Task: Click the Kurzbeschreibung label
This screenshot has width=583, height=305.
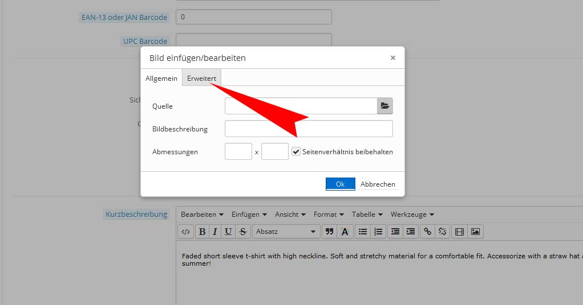Action: click(x=136, y=214)
